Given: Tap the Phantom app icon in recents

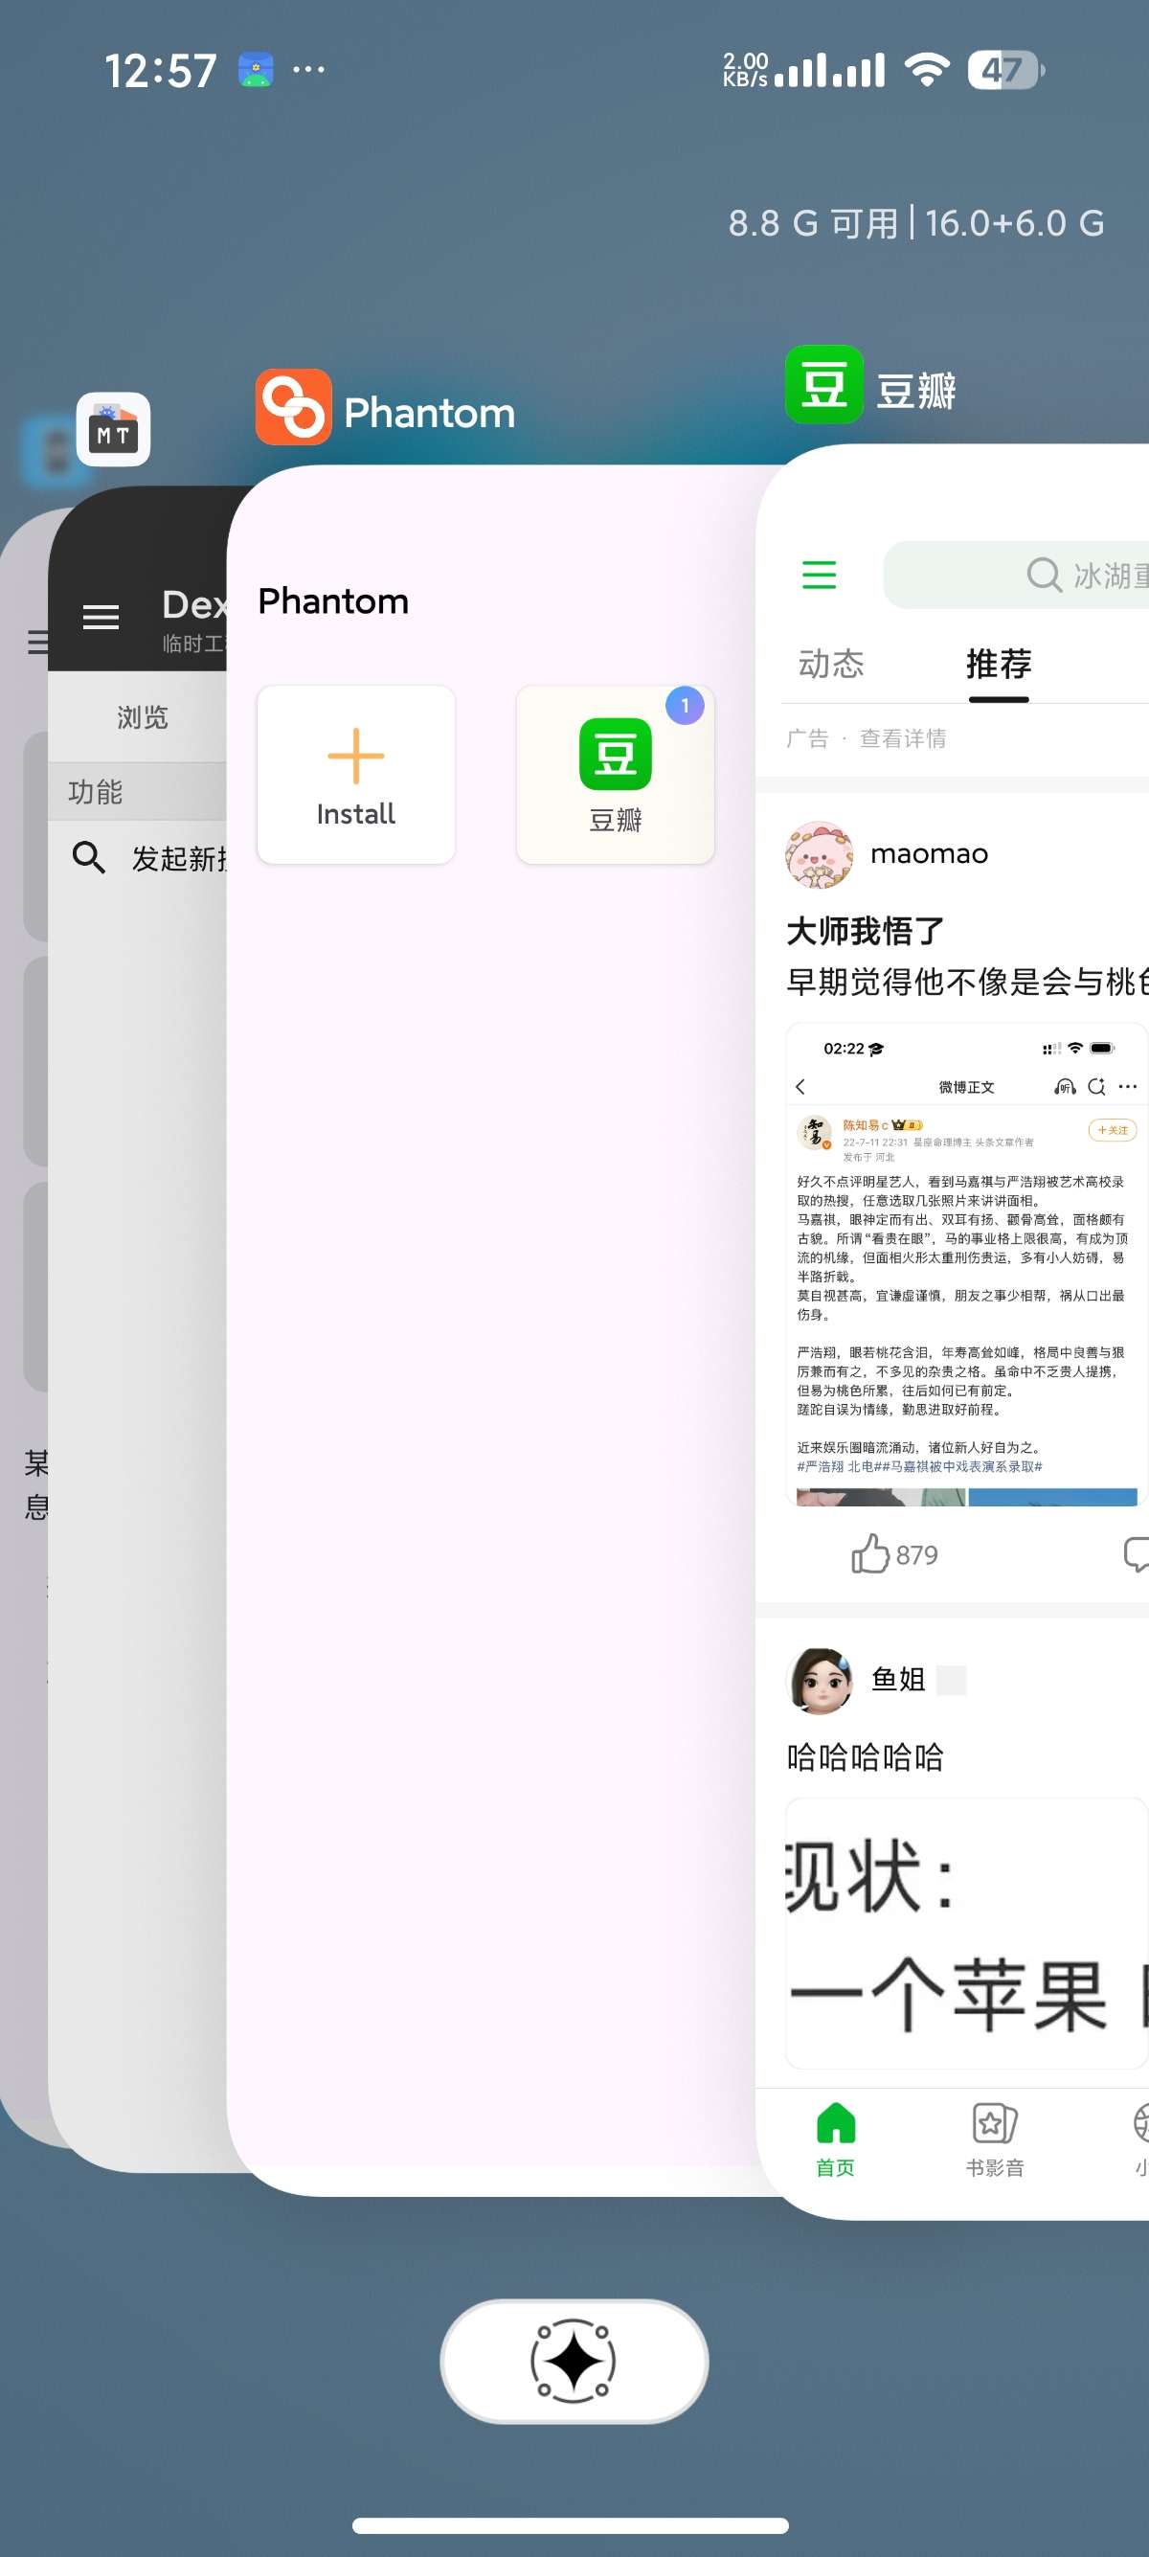Looking at the screenshot, I should coord(293,407).
